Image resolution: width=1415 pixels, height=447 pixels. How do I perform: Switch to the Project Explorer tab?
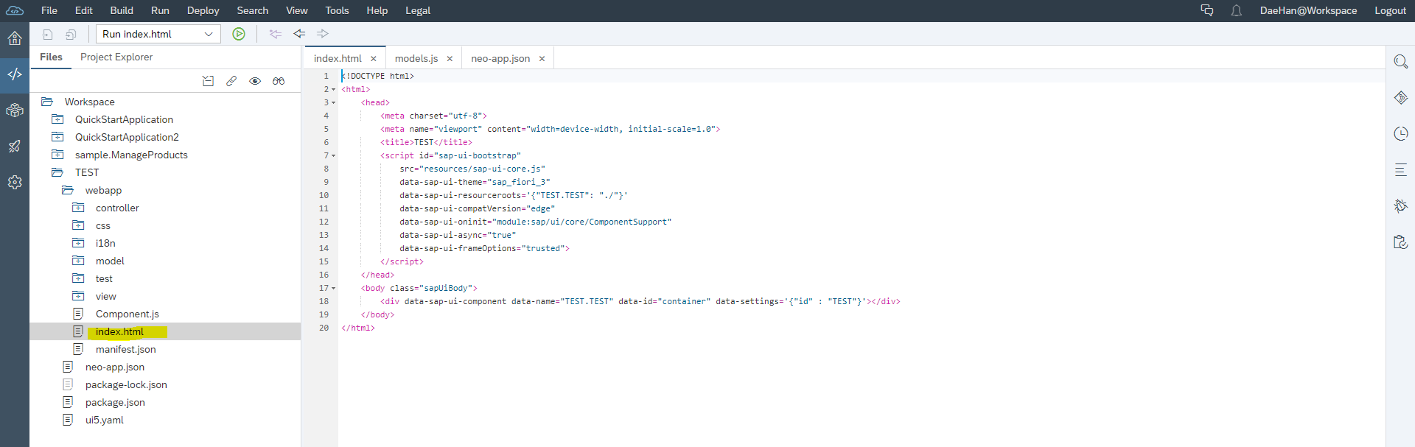pos(116,57)
